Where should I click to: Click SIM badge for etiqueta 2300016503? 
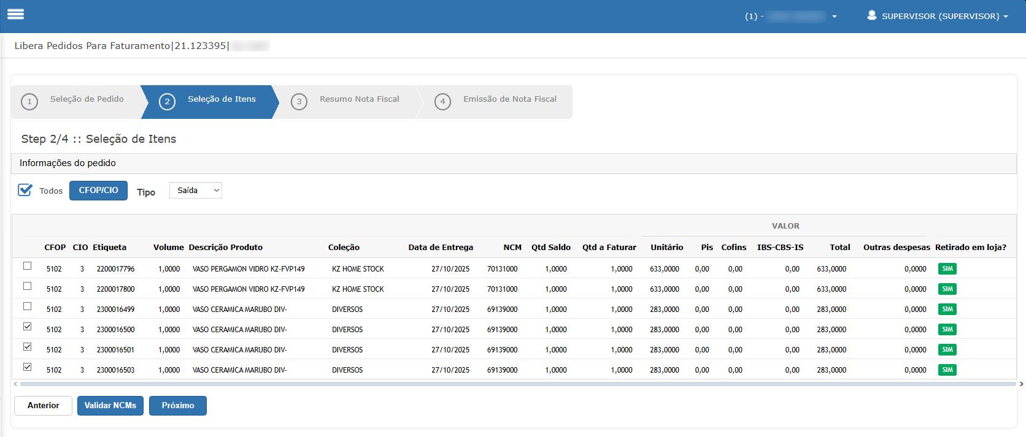click(x=947, y=370)
